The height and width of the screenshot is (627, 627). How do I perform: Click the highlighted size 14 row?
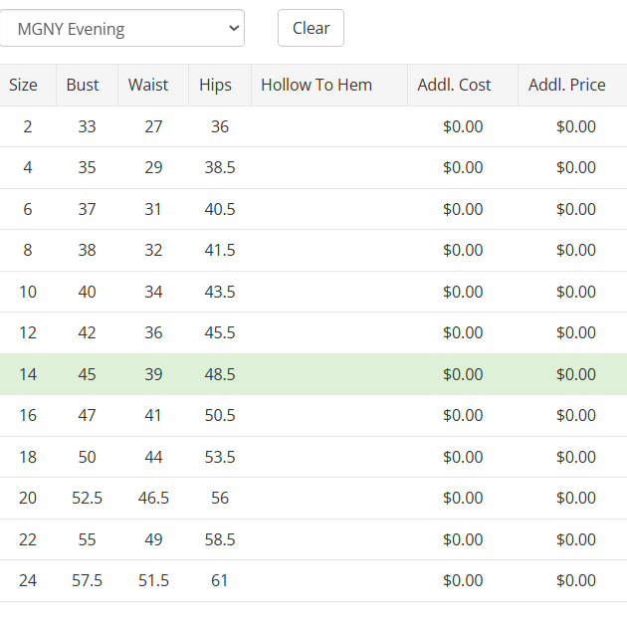[x=28, y=375]
